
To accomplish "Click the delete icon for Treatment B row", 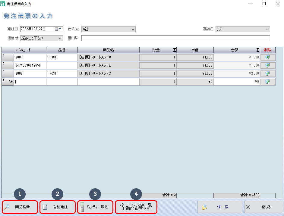I will [x=267, y=65].
